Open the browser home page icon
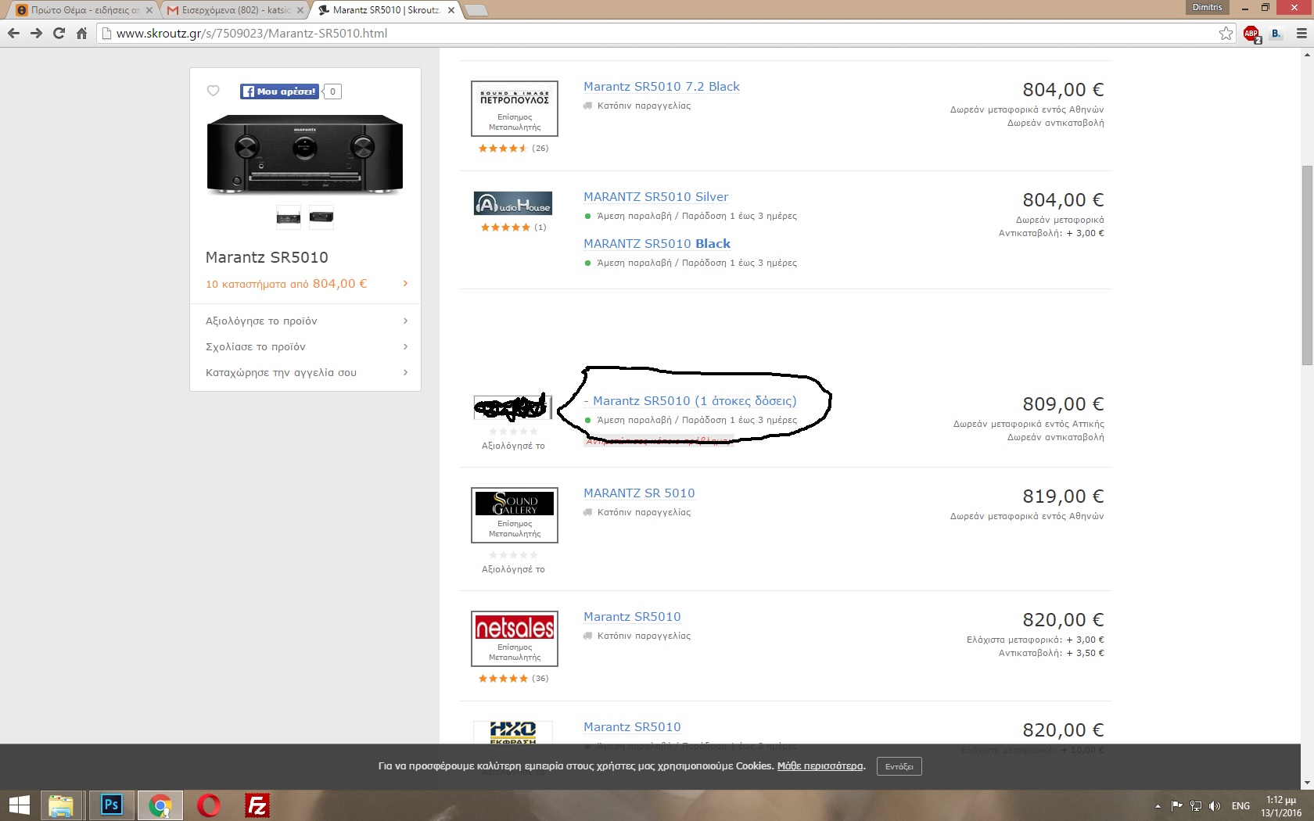This screenshot has width=1314, height=821. pos(81,34)
